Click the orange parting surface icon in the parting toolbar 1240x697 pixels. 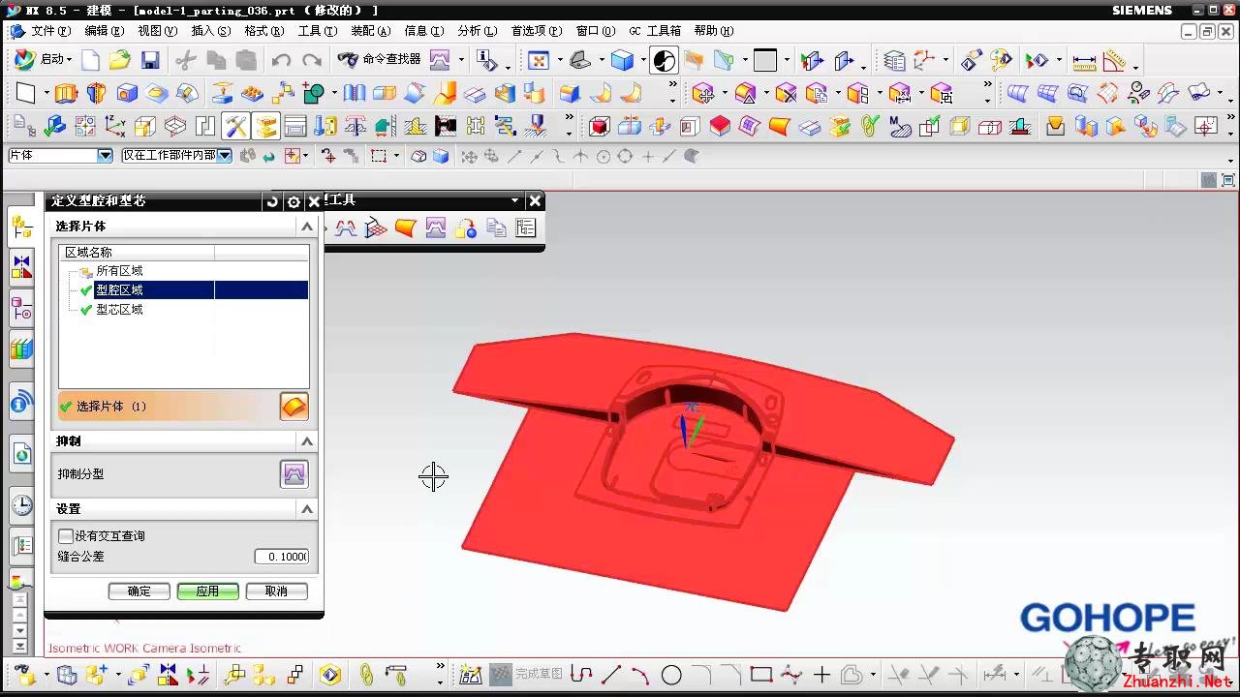click(405, 228)
